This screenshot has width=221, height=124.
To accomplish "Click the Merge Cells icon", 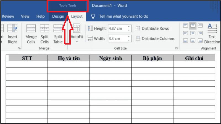I will click(x=31, y=28).
